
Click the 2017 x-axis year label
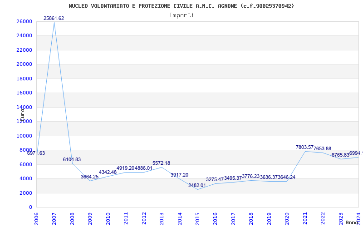pos(233,218)
